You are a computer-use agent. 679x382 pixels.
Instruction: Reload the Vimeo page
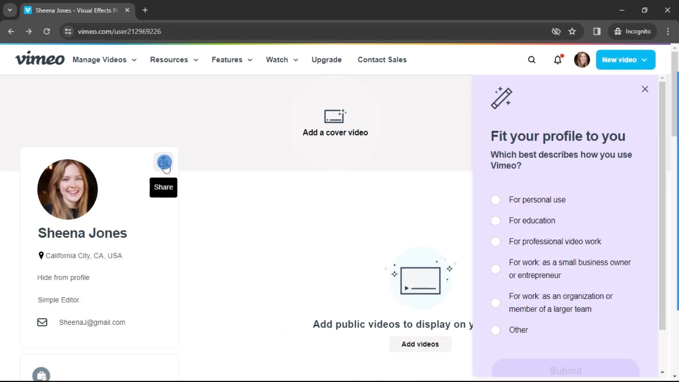point(47,31)
